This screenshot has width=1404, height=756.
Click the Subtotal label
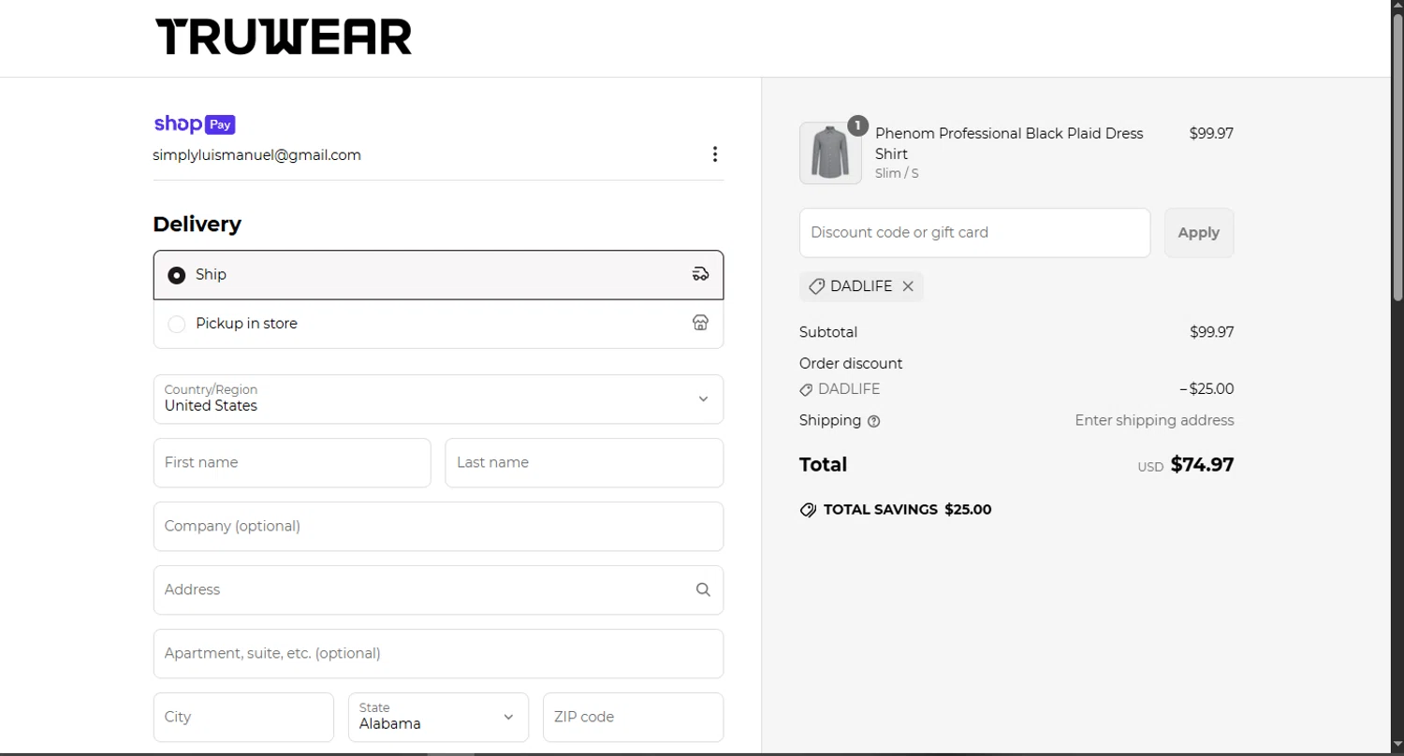tap(828, 332)
